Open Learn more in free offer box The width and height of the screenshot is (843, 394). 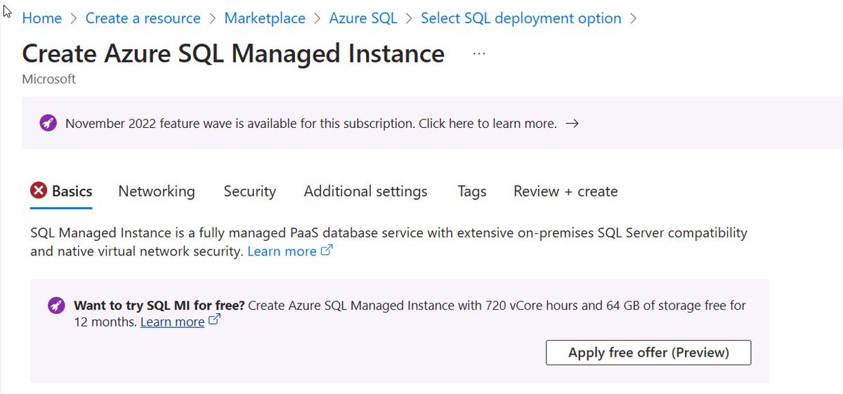[172, 322]
